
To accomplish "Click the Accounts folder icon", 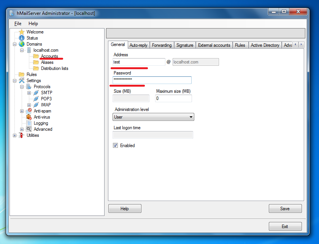I will pos(36,56).
